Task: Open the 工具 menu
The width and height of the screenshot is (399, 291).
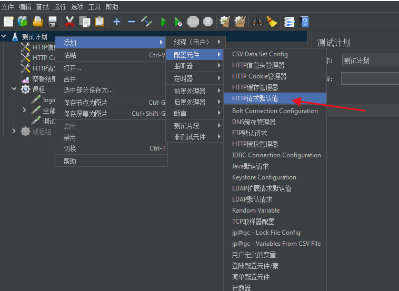Action: pyautogui.click(x=94, y=7)
